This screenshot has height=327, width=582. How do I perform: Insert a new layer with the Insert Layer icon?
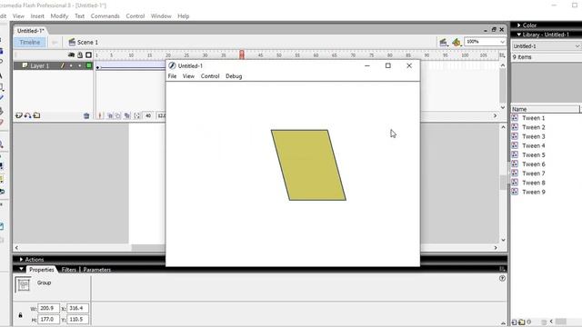coord(19,115)
